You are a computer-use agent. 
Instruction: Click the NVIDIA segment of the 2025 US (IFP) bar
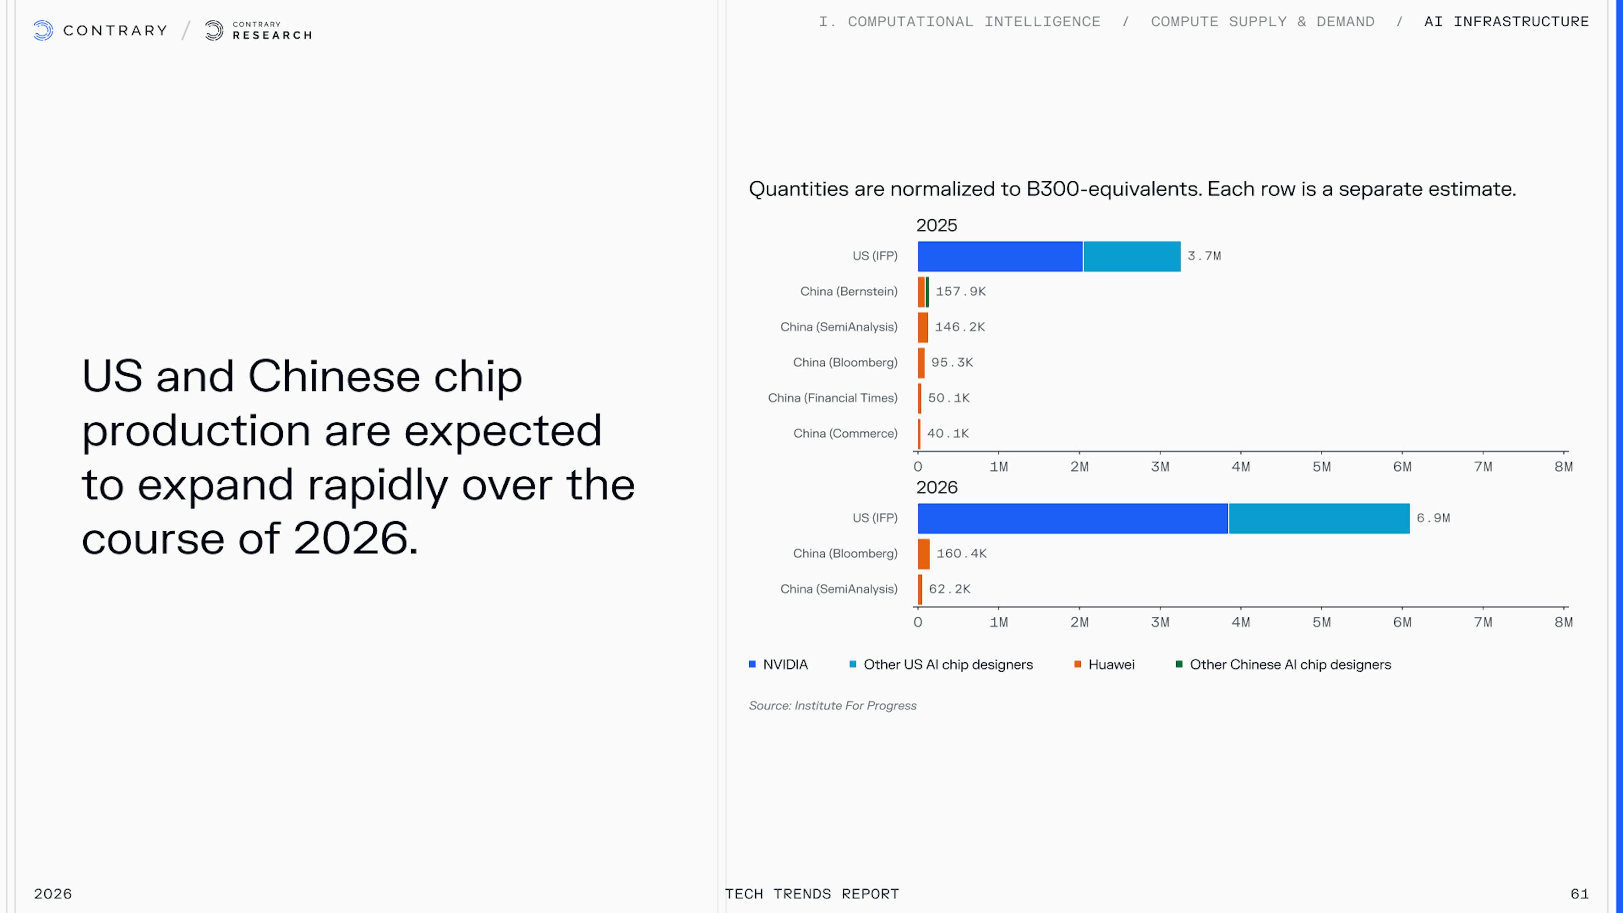coord(1000,257)
